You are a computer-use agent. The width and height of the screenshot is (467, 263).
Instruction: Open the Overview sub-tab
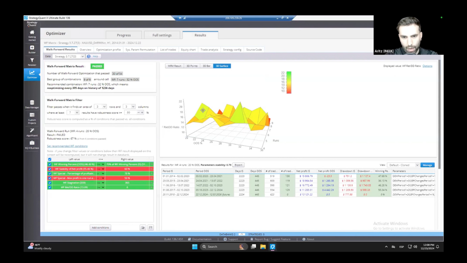click(85, 49)
